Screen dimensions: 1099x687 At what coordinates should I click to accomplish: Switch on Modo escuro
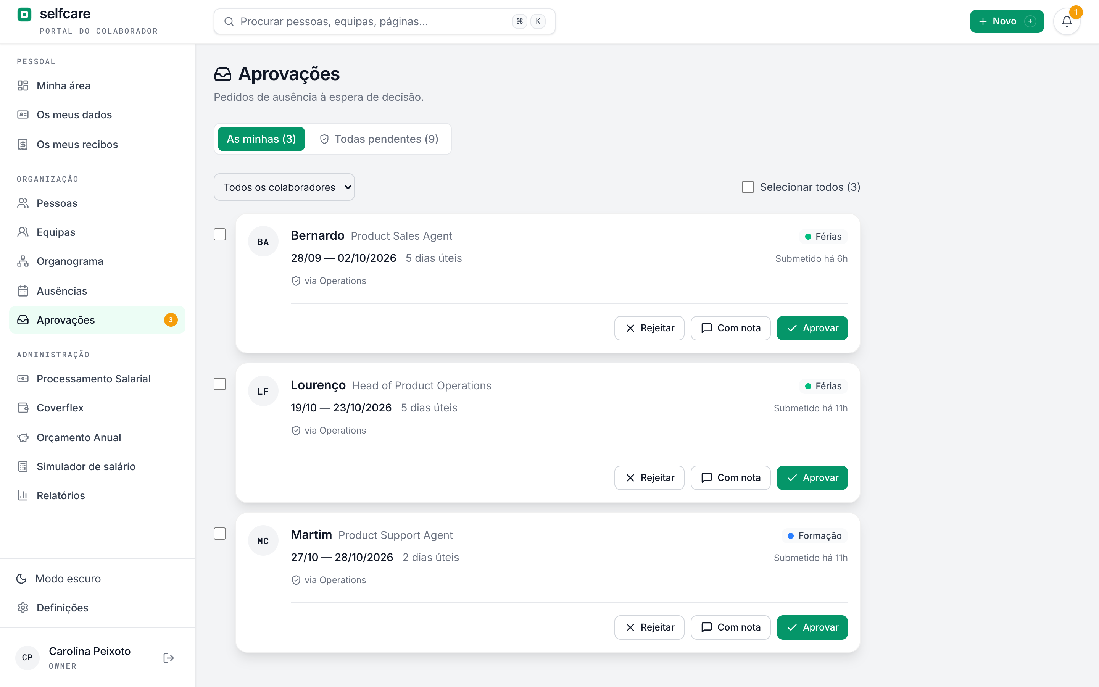tap(97, 578)
